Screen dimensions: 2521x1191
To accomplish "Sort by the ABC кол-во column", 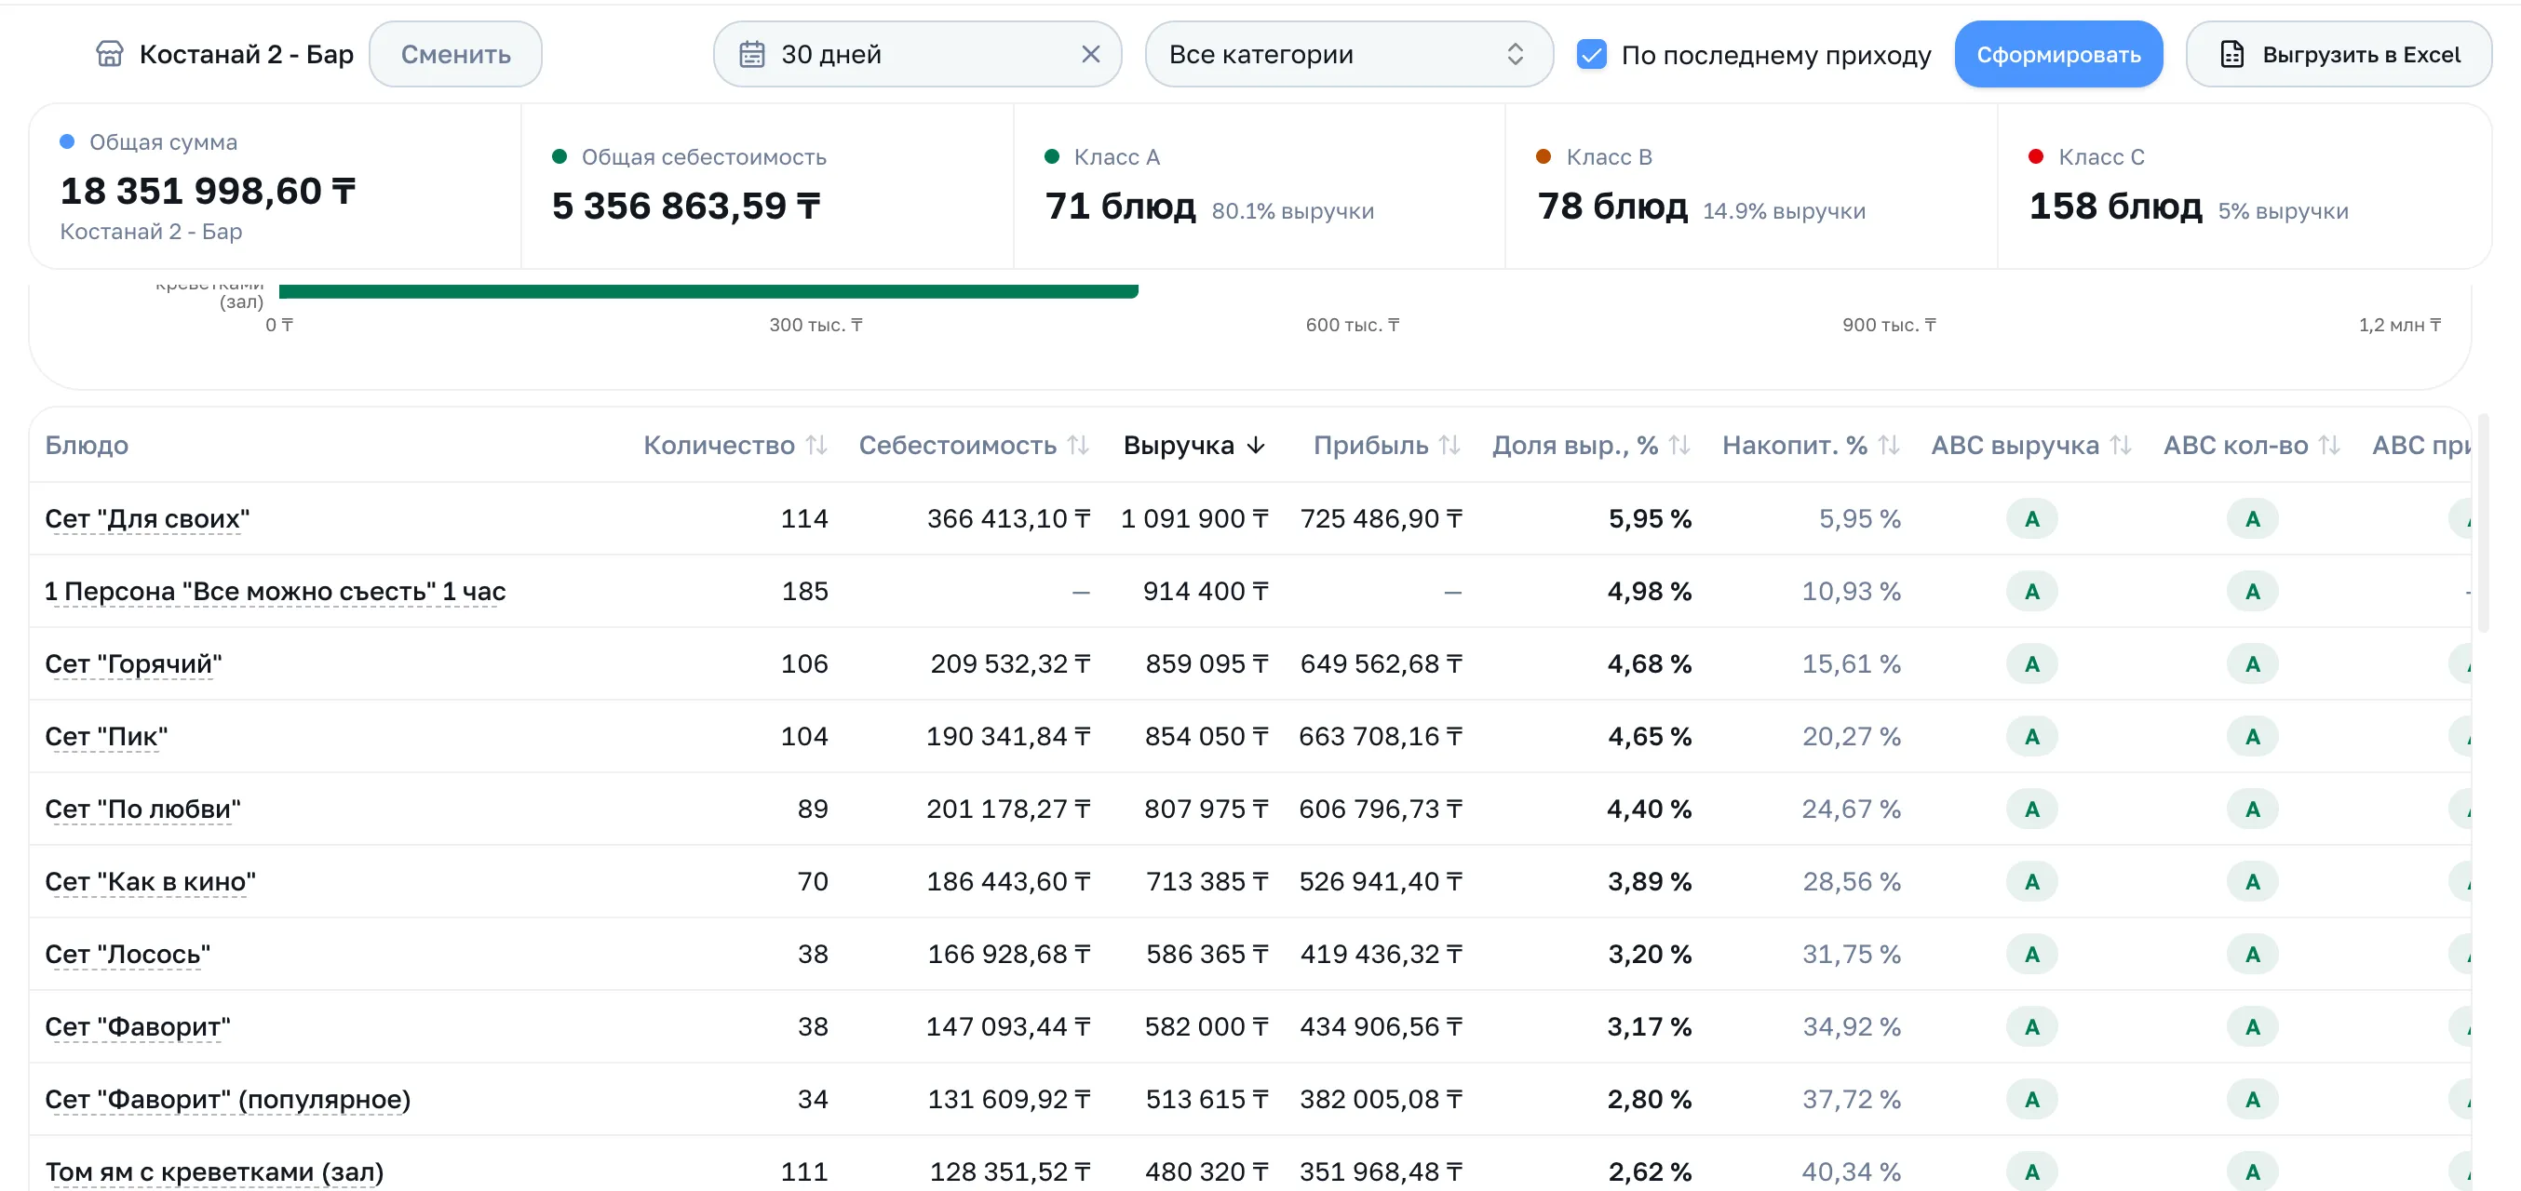I will pyautogui.click(x=2252, y=445).
